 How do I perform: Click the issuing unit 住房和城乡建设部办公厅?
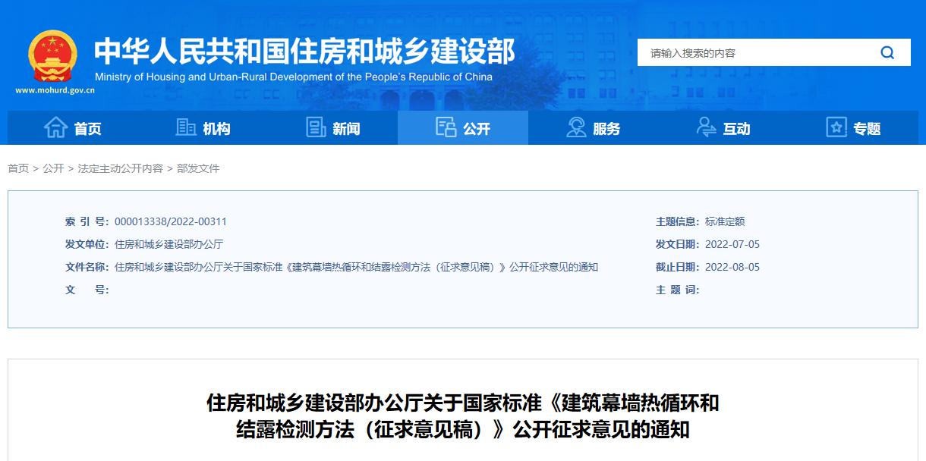pyautogui.click(x=169, y=244)
